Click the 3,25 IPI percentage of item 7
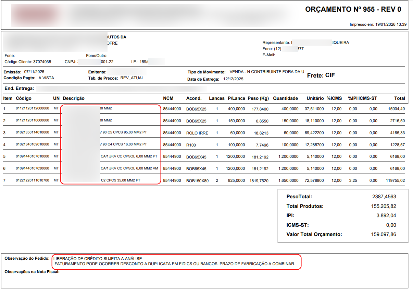Image resolution: width=413 pixels, height=294 pixels. pos(353,180)
